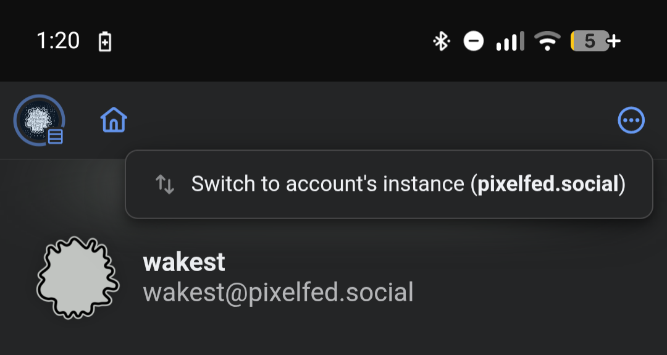Image resolution: width=667 pixels, height=355 pixels.
Task: Tap the list badge on the account avatar
Action: (x=56, y=136)
